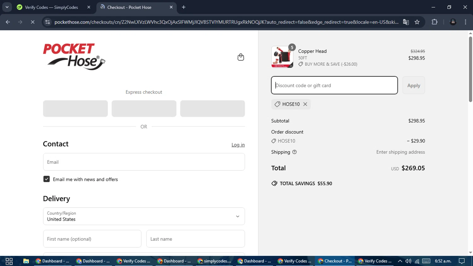The height and width of the screenshot is (266, 473).
Task: Open the notifications center icon
Action: [x=462, y=261]
